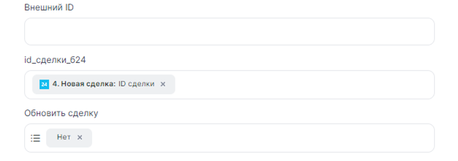Screen dimensions: 458x161
Task: Click the "id_сделки_б24" field label
Action: point(55,60)
